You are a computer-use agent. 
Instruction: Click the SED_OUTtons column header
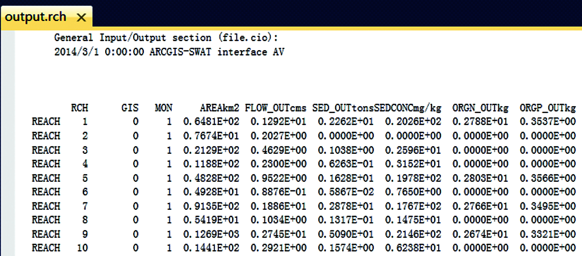pyautogui.click(x=343, y=108)
